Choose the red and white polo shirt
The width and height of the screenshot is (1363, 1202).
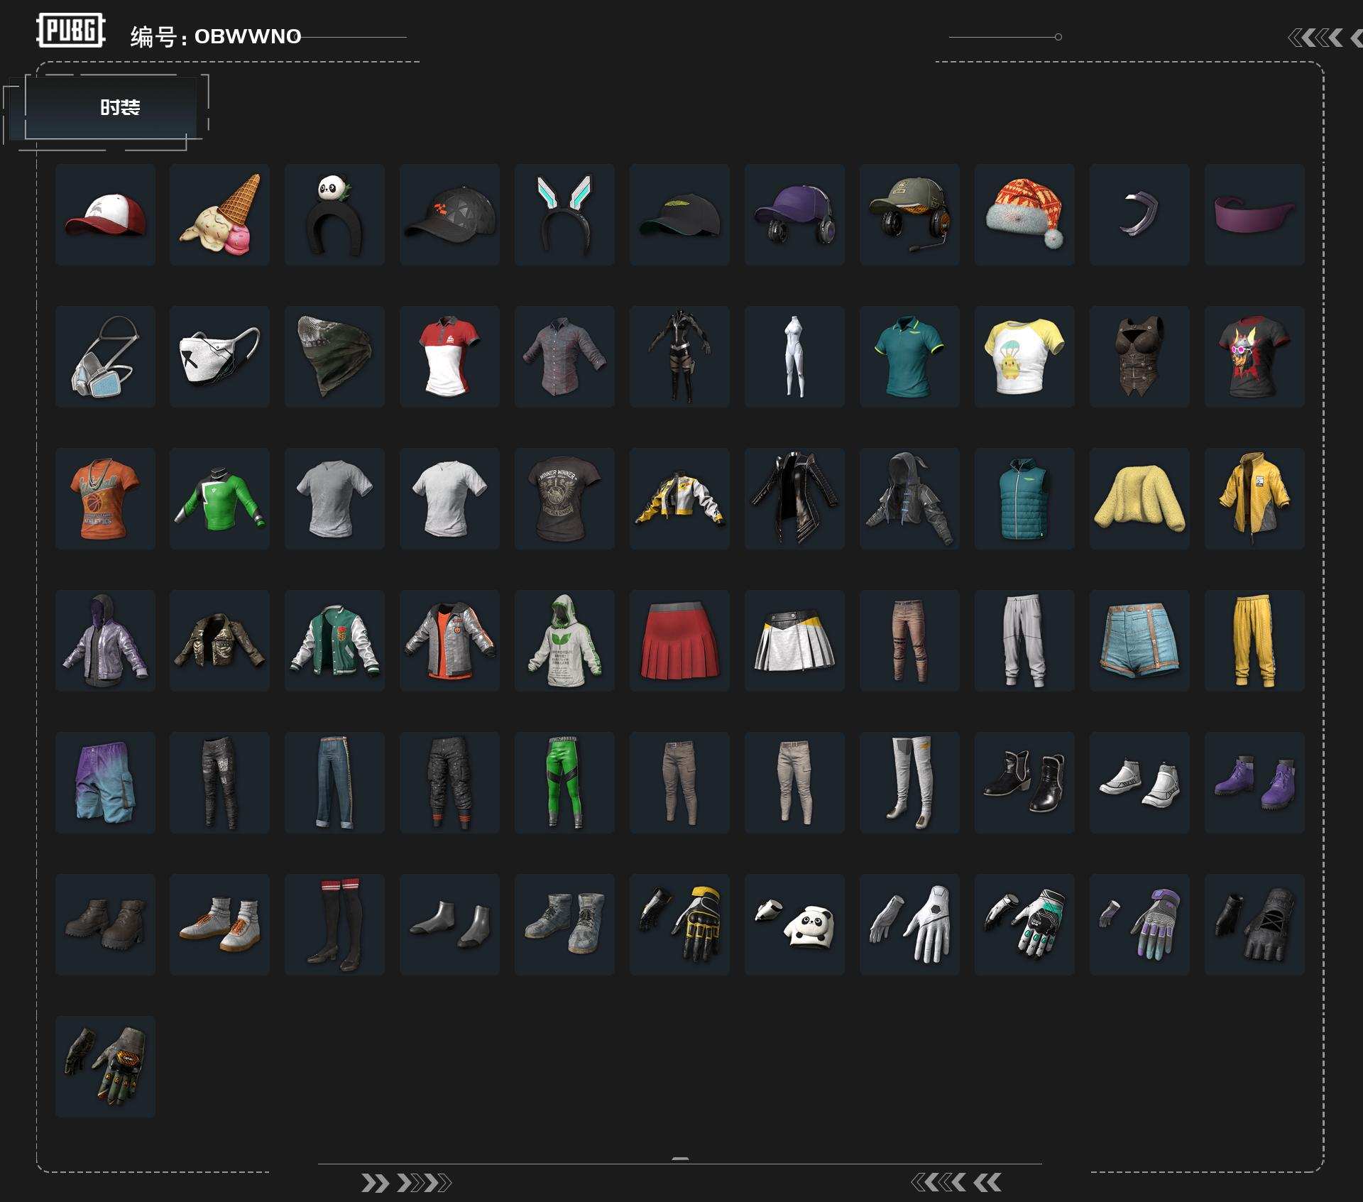(449, 356)
